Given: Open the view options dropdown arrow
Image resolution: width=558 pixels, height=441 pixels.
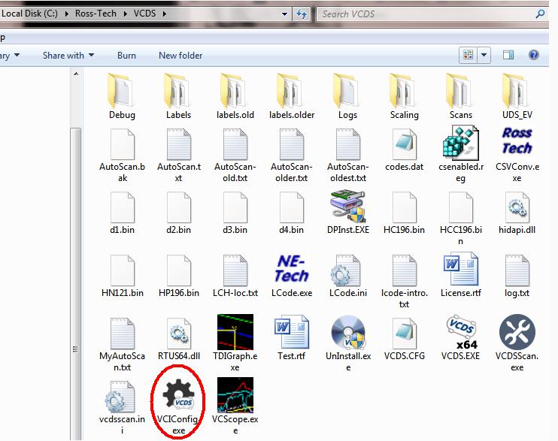Looking at the screenshot, I should pos(484,55).
